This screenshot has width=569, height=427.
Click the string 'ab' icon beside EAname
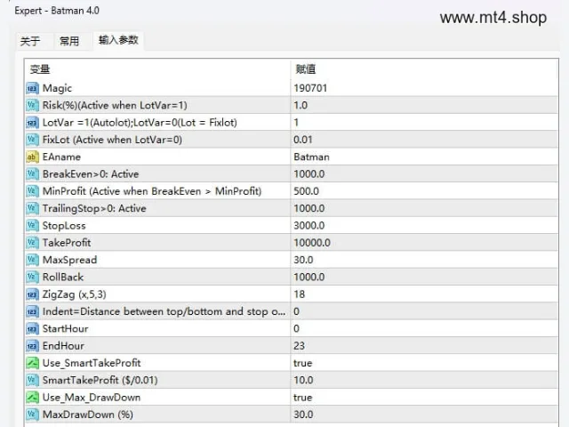click(32, 157)
